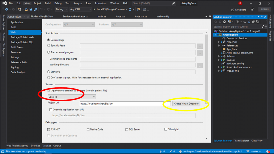Click the New Project toolbar icon

click(19, 9)
